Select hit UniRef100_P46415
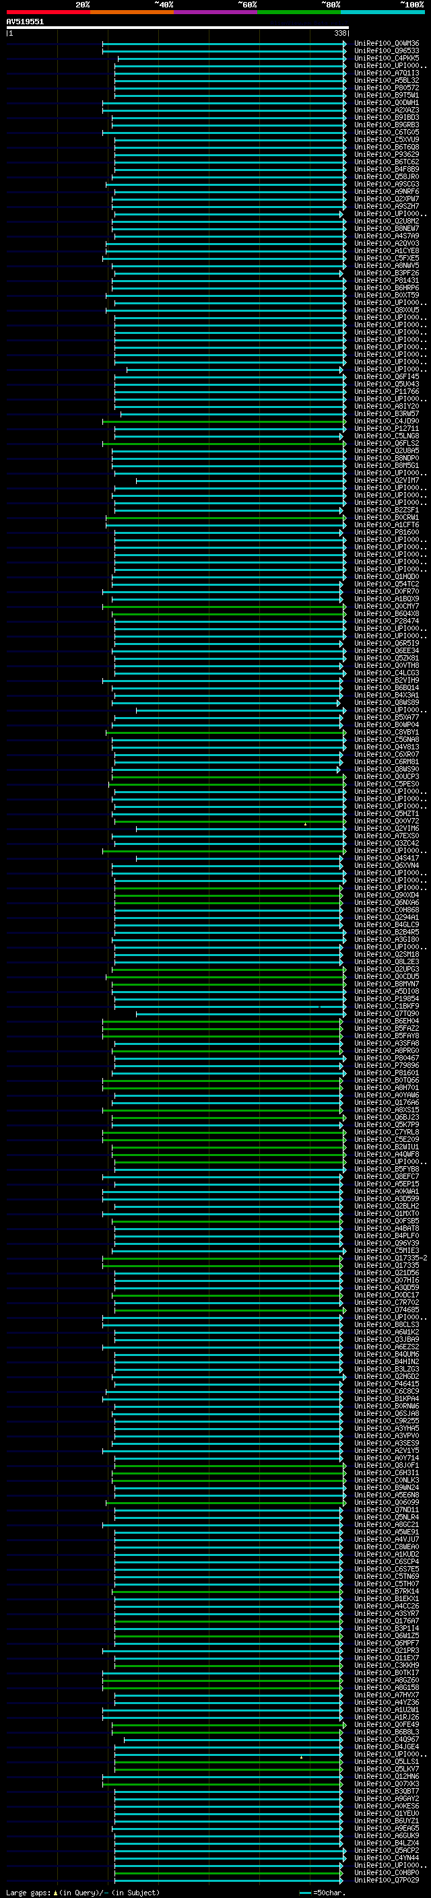This screenshot has height=1898, width=431. pos(386,1384)
